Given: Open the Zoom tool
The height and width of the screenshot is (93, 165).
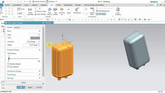Looking at the screenshot, I should (21, 9).
